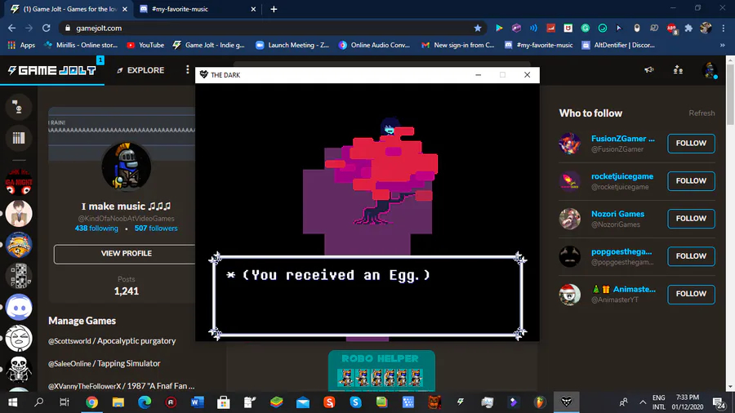Open the 438 following link
This screenshot has width=735, height=413.
(x=96, y=229)
